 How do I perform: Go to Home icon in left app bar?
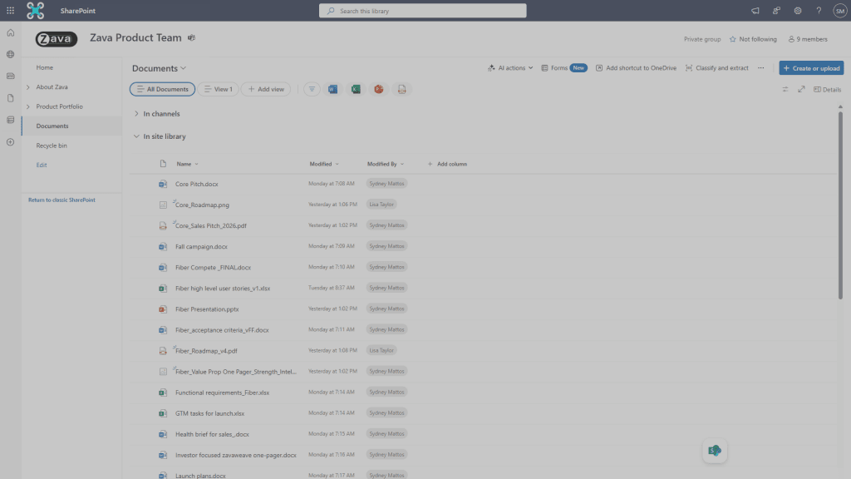(x=10, y=32)
